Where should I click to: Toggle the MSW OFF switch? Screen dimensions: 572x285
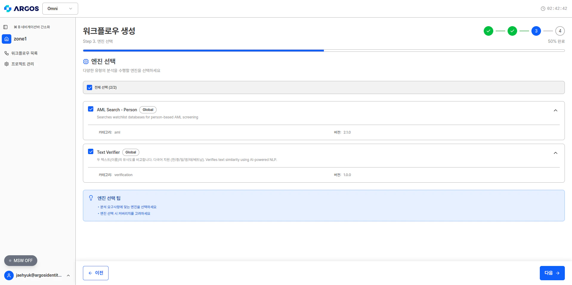[x=21, y=261]
